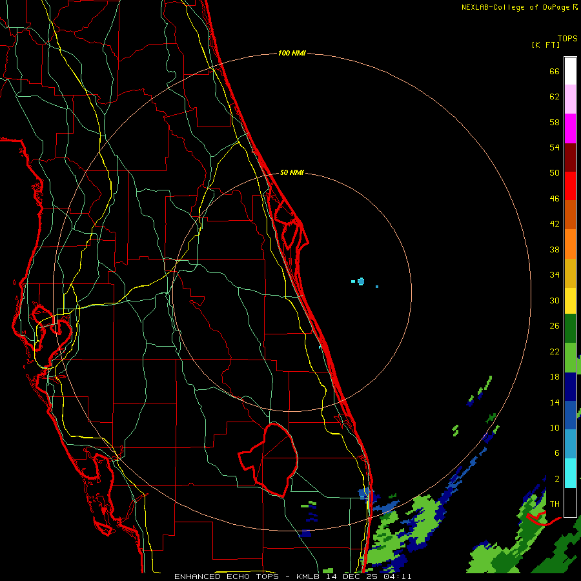Pick the gold swatch in the color scale

point(570,273)
